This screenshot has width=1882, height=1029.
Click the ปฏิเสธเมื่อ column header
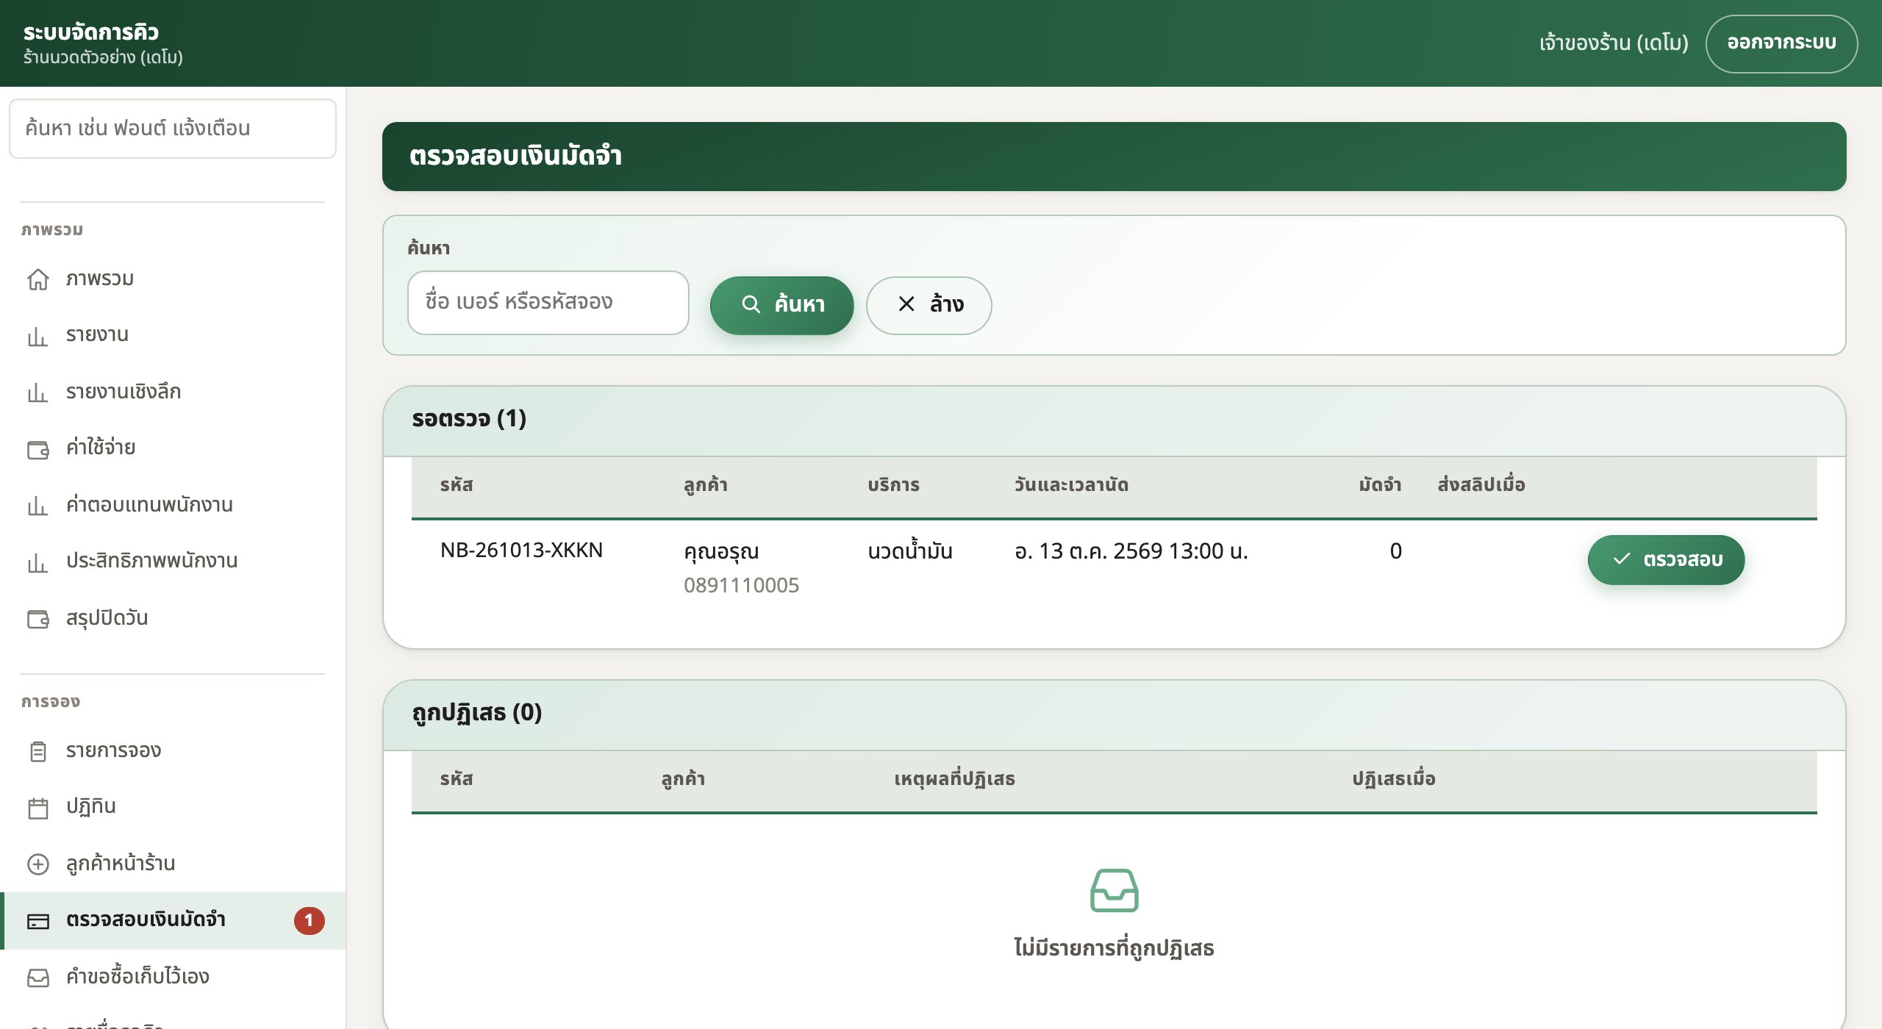tap(1394, 779)
